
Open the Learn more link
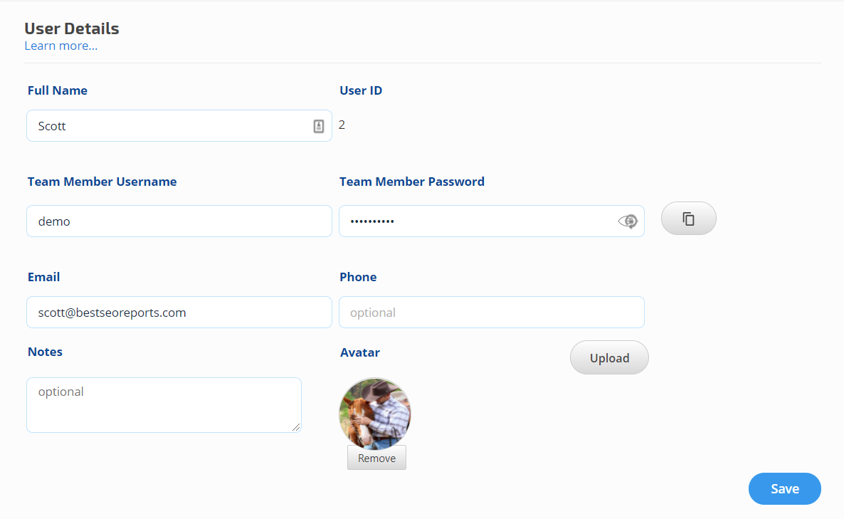point(61,46)
